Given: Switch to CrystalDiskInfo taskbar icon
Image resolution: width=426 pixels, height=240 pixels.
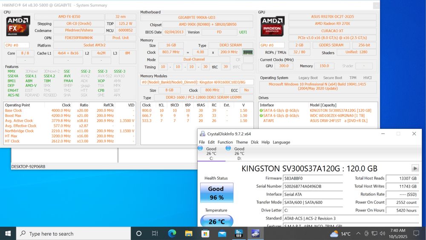Looking at the screenshot, I should [x=255, y=234].
